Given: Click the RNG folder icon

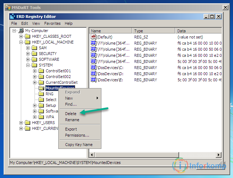Looking at the screenshot, I should point(41,94).
